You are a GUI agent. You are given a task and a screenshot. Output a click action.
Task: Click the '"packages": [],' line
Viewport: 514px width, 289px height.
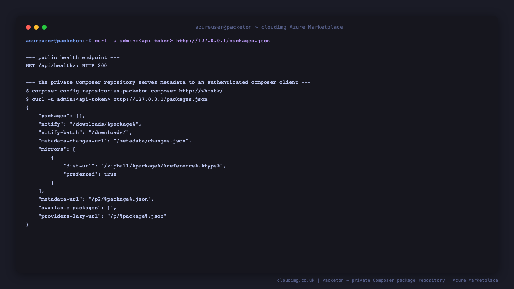click(62, 116)
